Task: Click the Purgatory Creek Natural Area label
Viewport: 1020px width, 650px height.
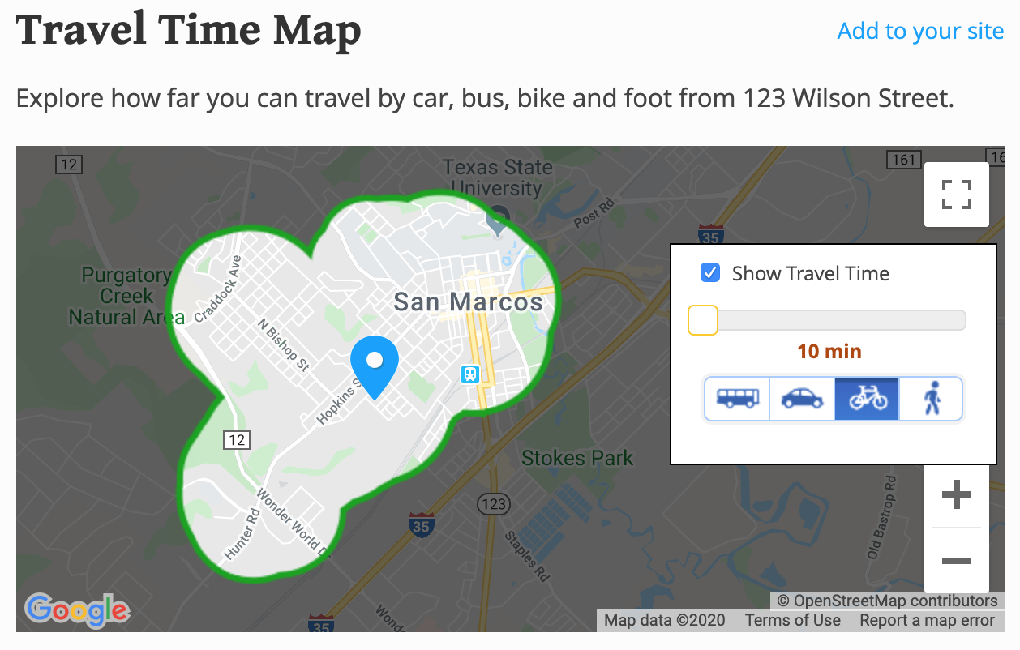Action: [x=126, y=296]
